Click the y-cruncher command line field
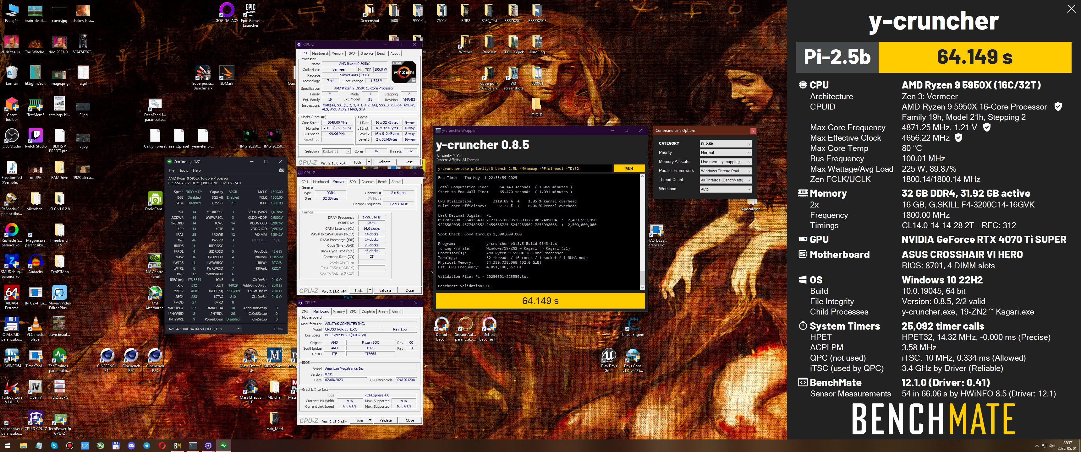Viewport: 1081px width, 452px height. point(524,169)
